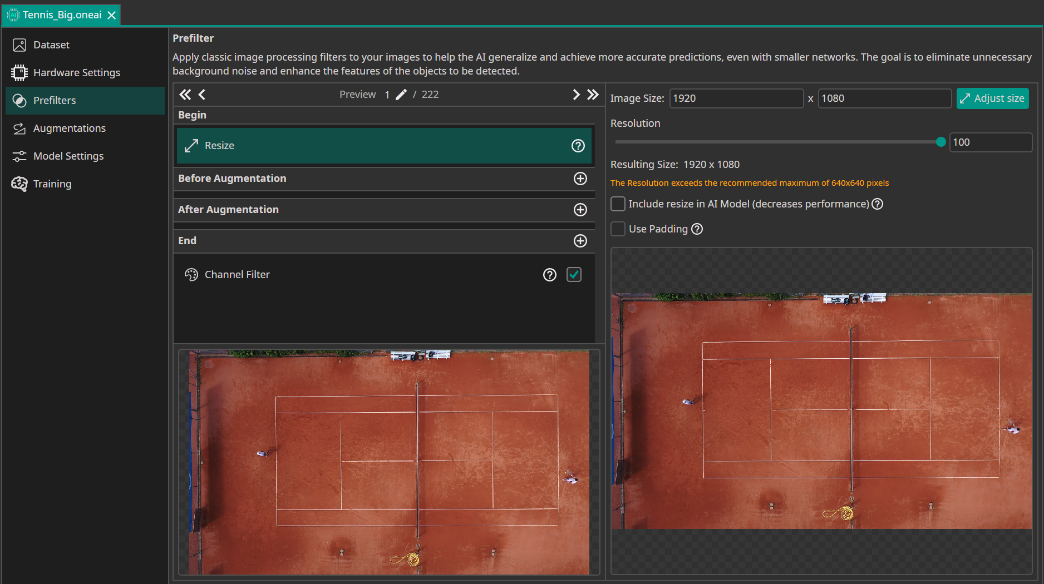Open help for Include resize in AI Model
The image size is (1044, 584).
coord(877,204)
